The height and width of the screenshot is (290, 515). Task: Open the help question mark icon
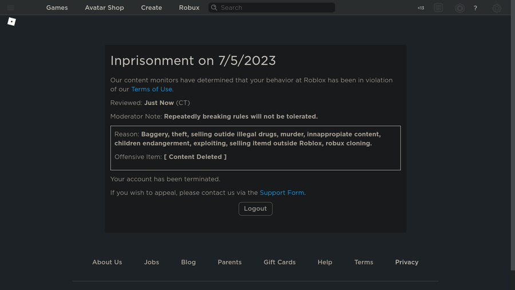pos(475,8)
